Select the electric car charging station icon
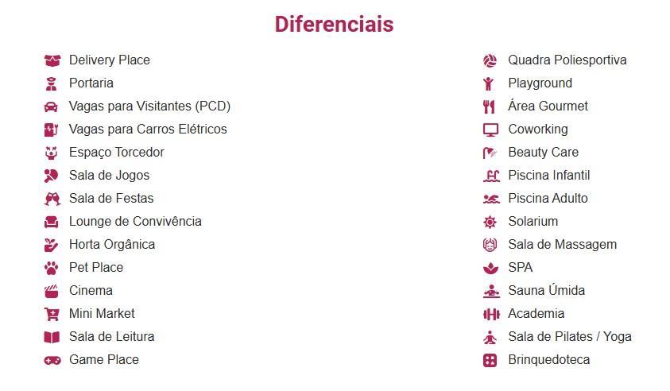The height and width of the screenshot is (391, 670). pos(51,130)
